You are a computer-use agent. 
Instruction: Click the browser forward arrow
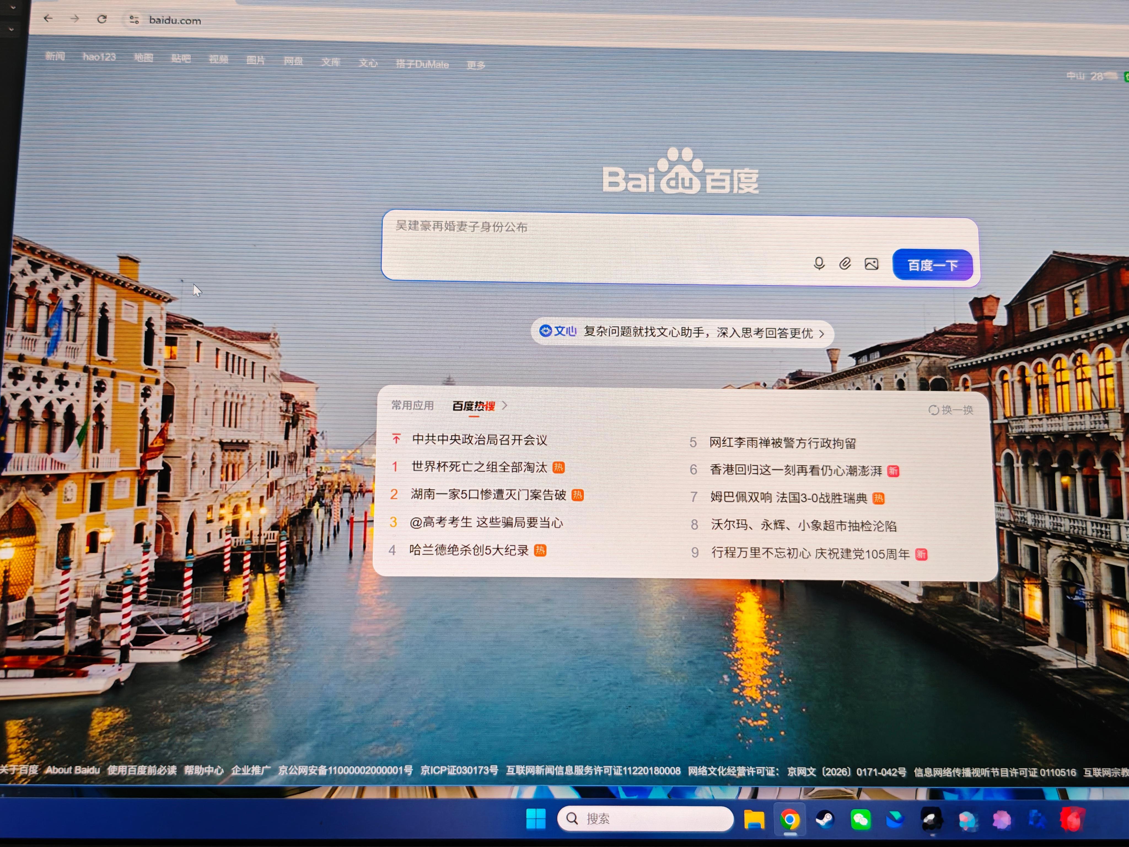tap(75, 19)
